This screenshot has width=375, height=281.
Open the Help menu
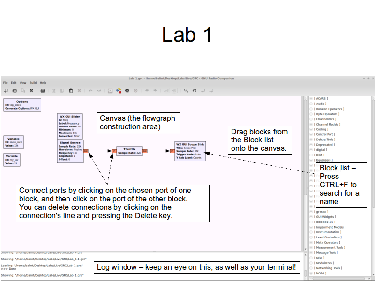(43, 83)
